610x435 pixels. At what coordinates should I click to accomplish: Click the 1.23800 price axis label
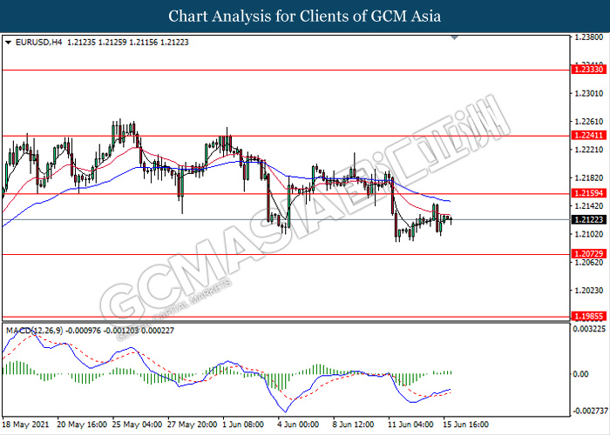tap(588, 38)
